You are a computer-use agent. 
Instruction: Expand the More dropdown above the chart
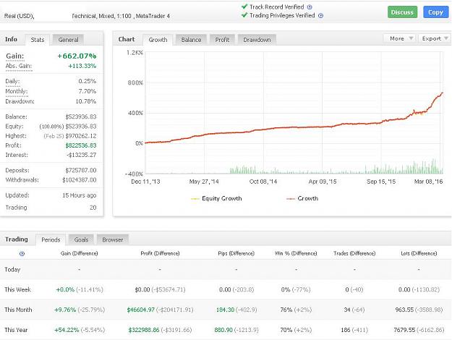[399, 38]
